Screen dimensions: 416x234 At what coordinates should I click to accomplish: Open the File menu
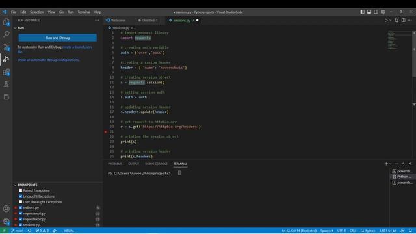pos(14,12)
